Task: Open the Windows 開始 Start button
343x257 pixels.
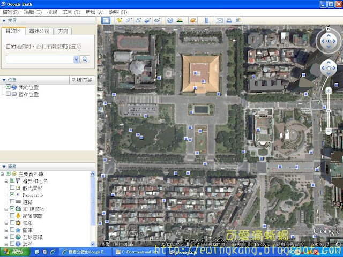Action: pyautogui.click(x=14, y=252)
